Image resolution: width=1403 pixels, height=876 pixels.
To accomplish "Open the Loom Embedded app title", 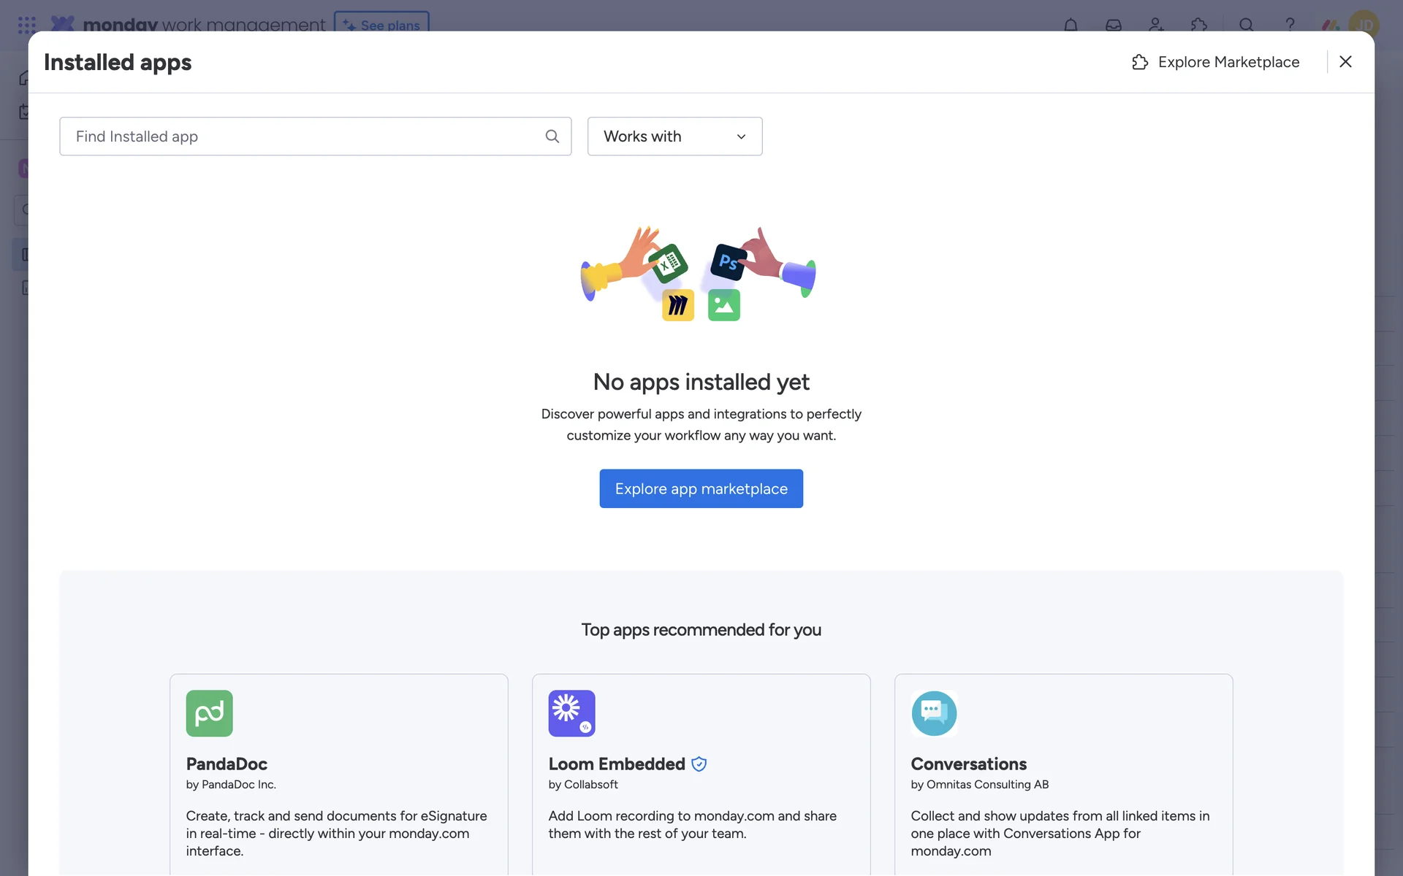I will point(616,764).
